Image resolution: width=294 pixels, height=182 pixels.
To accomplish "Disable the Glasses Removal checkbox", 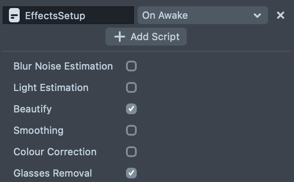I will click(131, 173).
